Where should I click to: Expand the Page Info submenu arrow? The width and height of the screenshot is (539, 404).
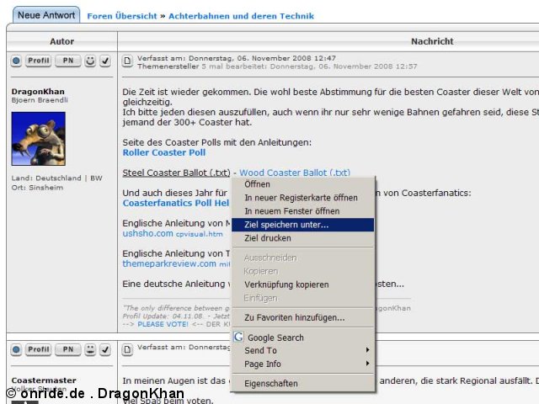coord(367,364)
